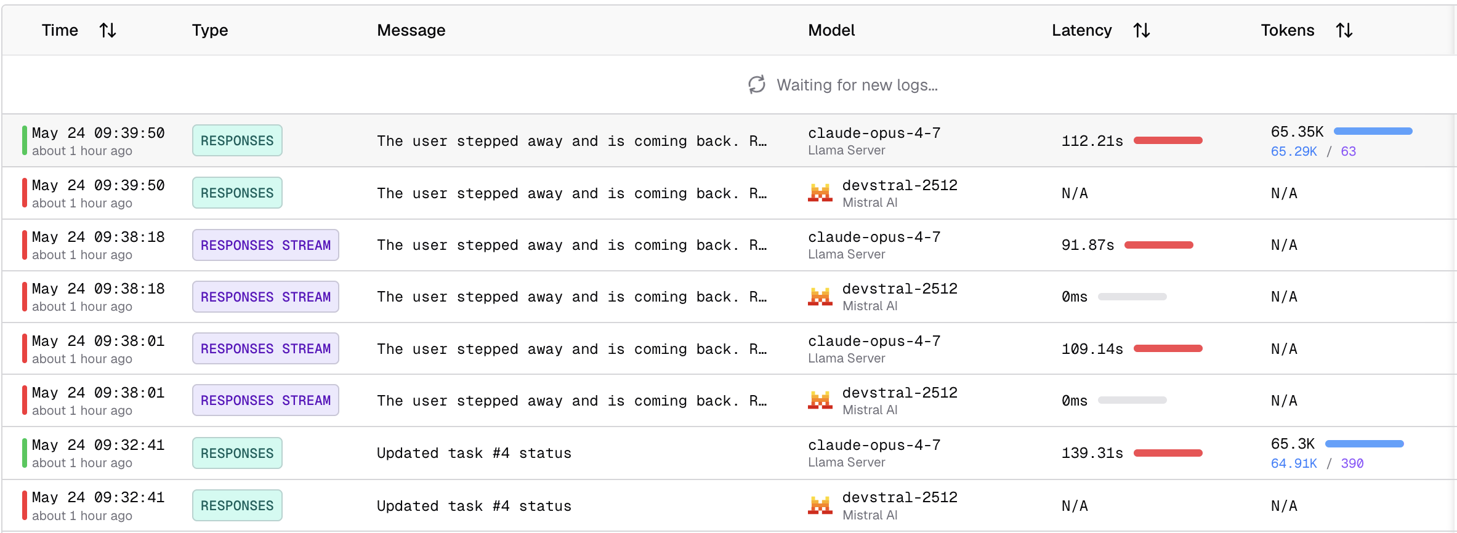Click the 64.91K input token count
Screen dimensions: 1457x533
tap(1294, 463)
